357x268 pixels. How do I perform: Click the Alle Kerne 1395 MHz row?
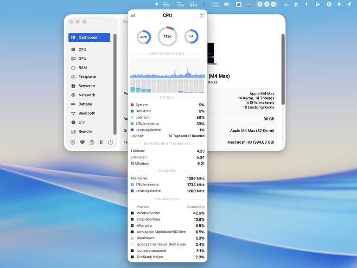coord(167,179)
